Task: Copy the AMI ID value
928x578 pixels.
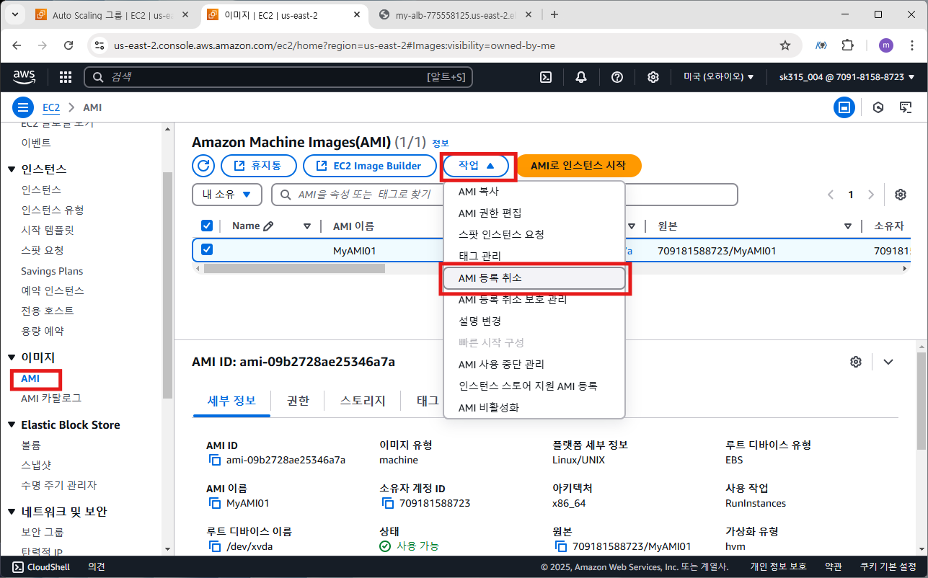Action: pyautogui.click(x=214, y=460)
